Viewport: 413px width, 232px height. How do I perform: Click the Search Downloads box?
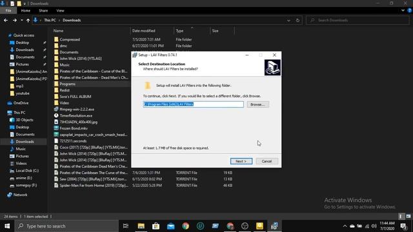(x=358, y=20)
